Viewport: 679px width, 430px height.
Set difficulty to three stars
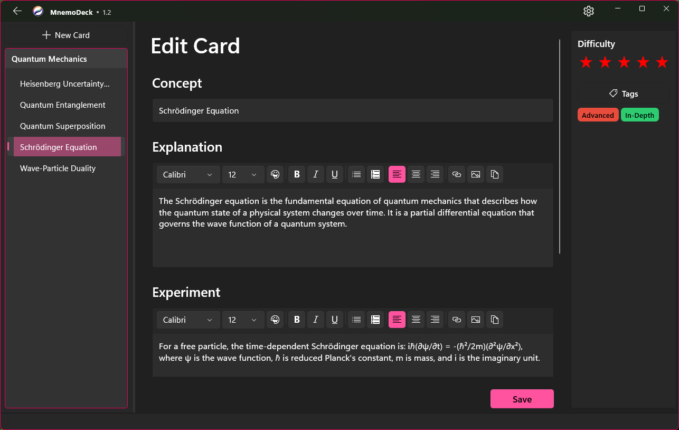(624, 62)
